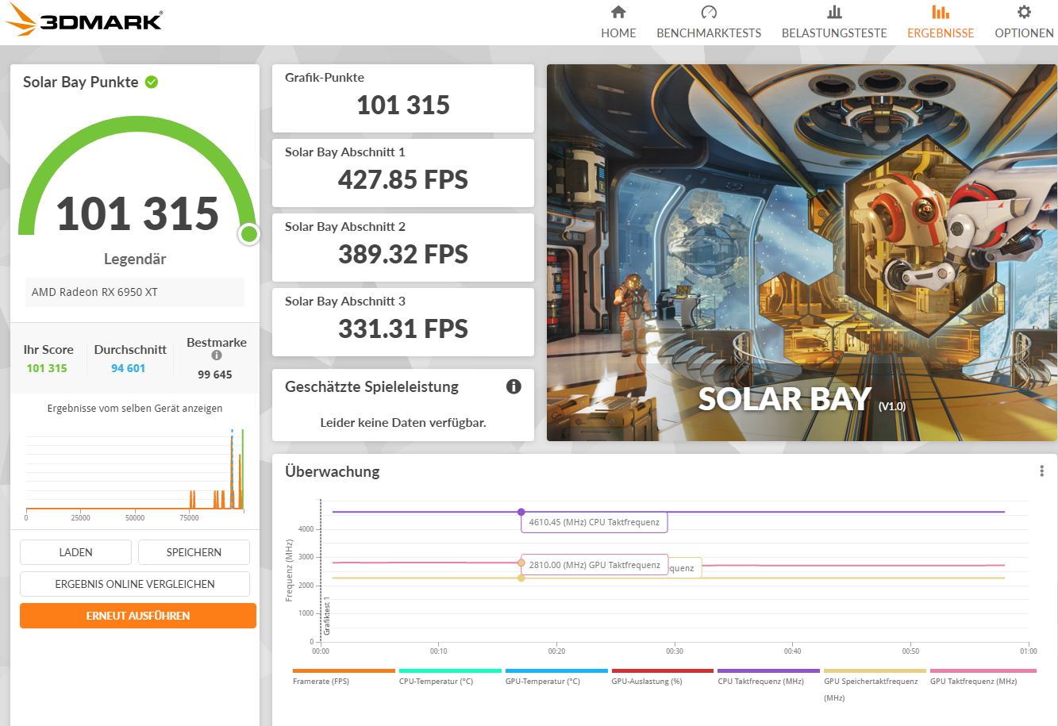Click the AMD Radeon RX 6950 XT field
The height and width of the screenshot is (726, 1058).
(x=135, y=292)
